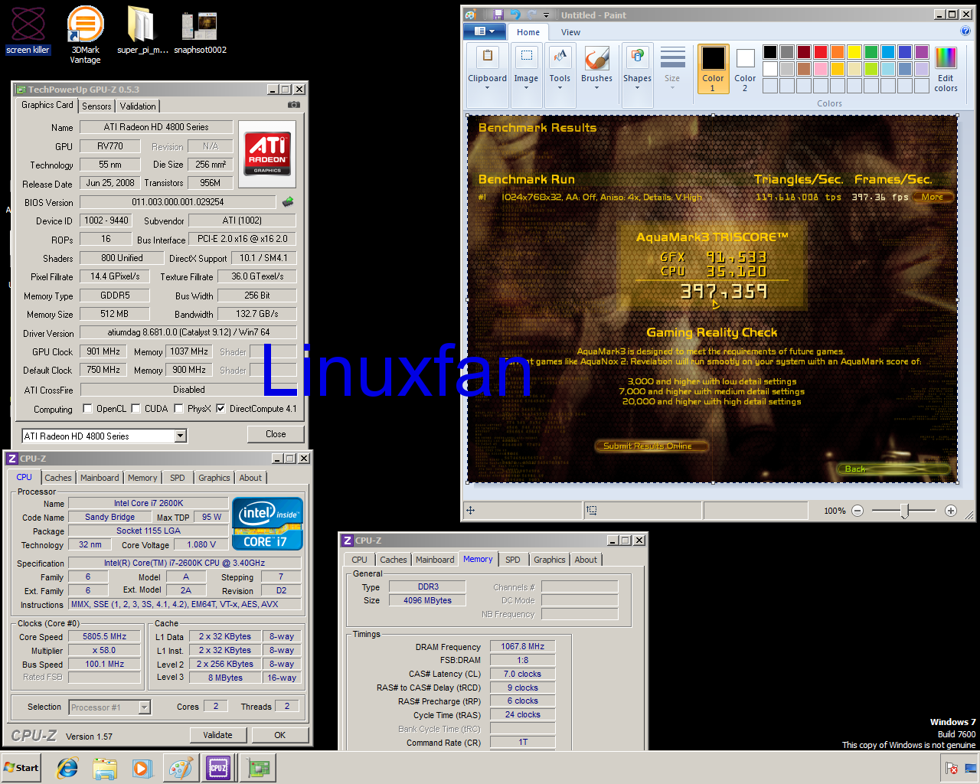The height and width of the screenshot is (784, 980).
Task: Open Windows Explorer from the taskbar
Action: [105, 768]
